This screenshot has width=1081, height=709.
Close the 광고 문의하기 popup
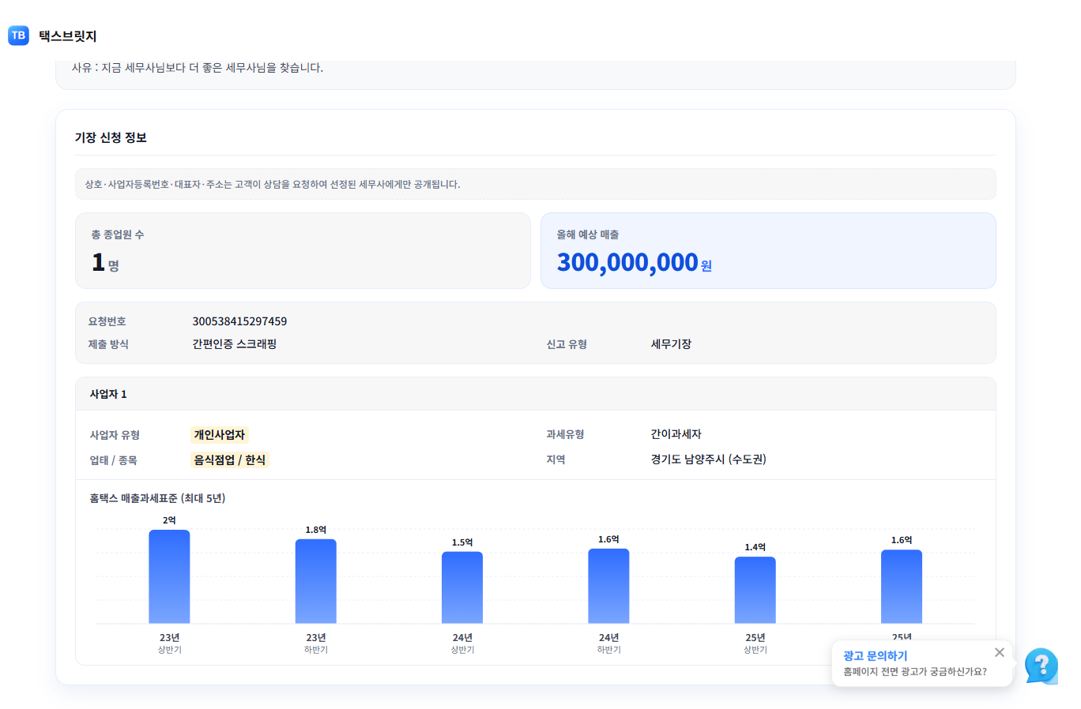click(1000, 652)
